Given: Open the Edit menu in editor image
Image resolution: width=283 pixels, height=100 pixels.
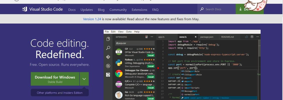Looking at the screenshot, I should point(113,31).
